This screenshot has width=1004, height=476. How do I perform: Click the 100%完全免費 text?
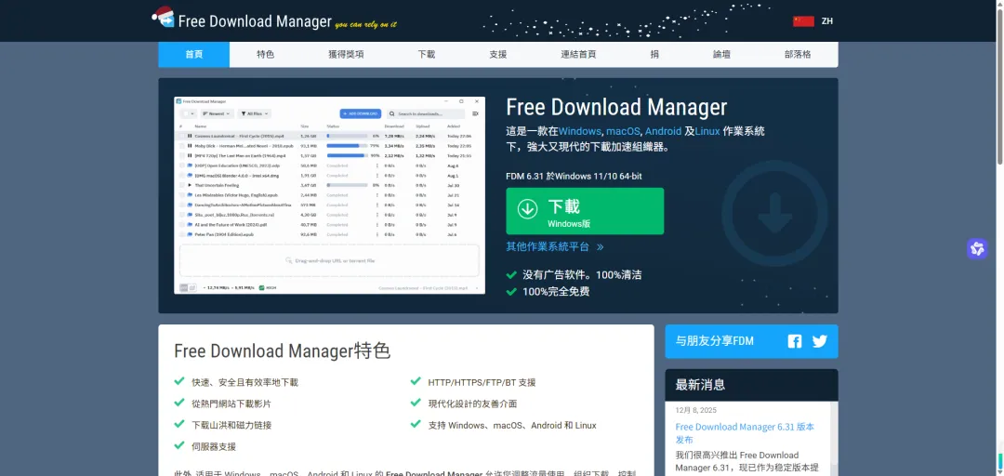click(556, 292)
